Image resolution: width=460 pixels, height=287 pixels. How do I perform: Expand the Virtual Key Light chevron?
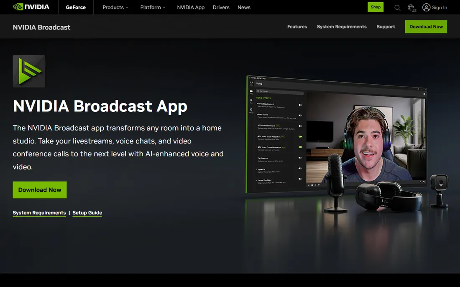coord(257,180)
